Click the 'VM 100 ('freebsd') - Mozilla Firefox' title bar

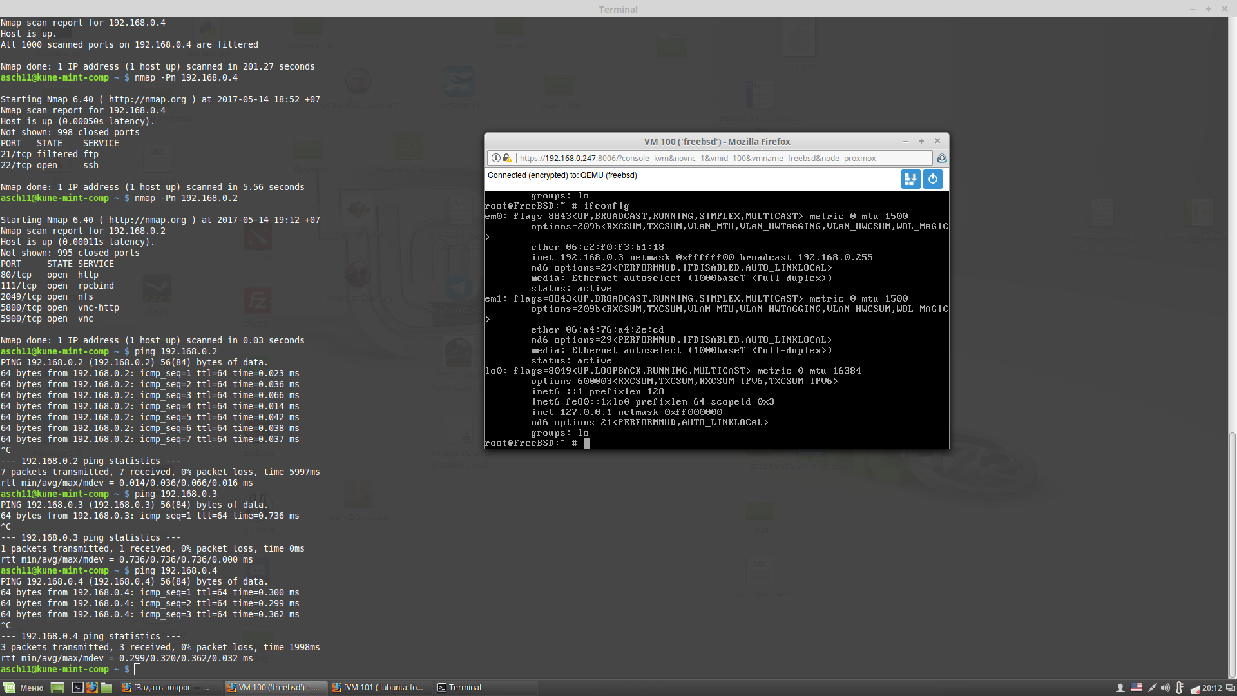[x=716, y=141]
